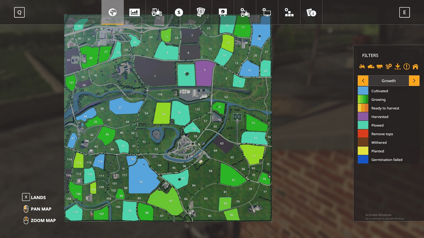424x238 pixels.
Task: Click the Germination failed blue swatch
Action: coord(363,160)
